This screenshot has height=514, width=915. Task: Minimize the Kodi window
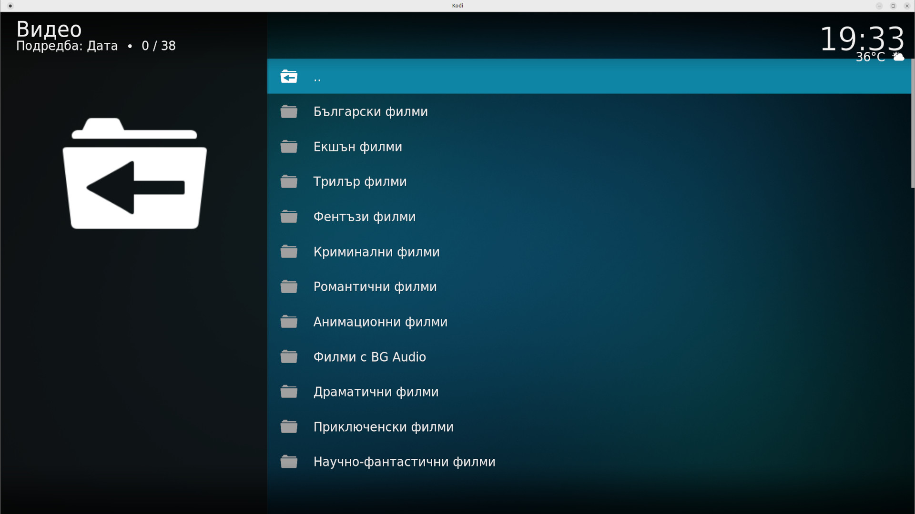point(879,6)
